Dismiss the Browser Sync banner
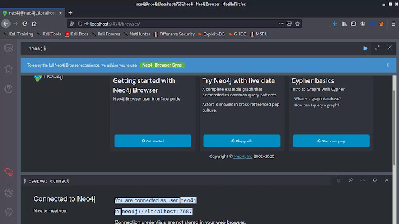 pos(388,65)
